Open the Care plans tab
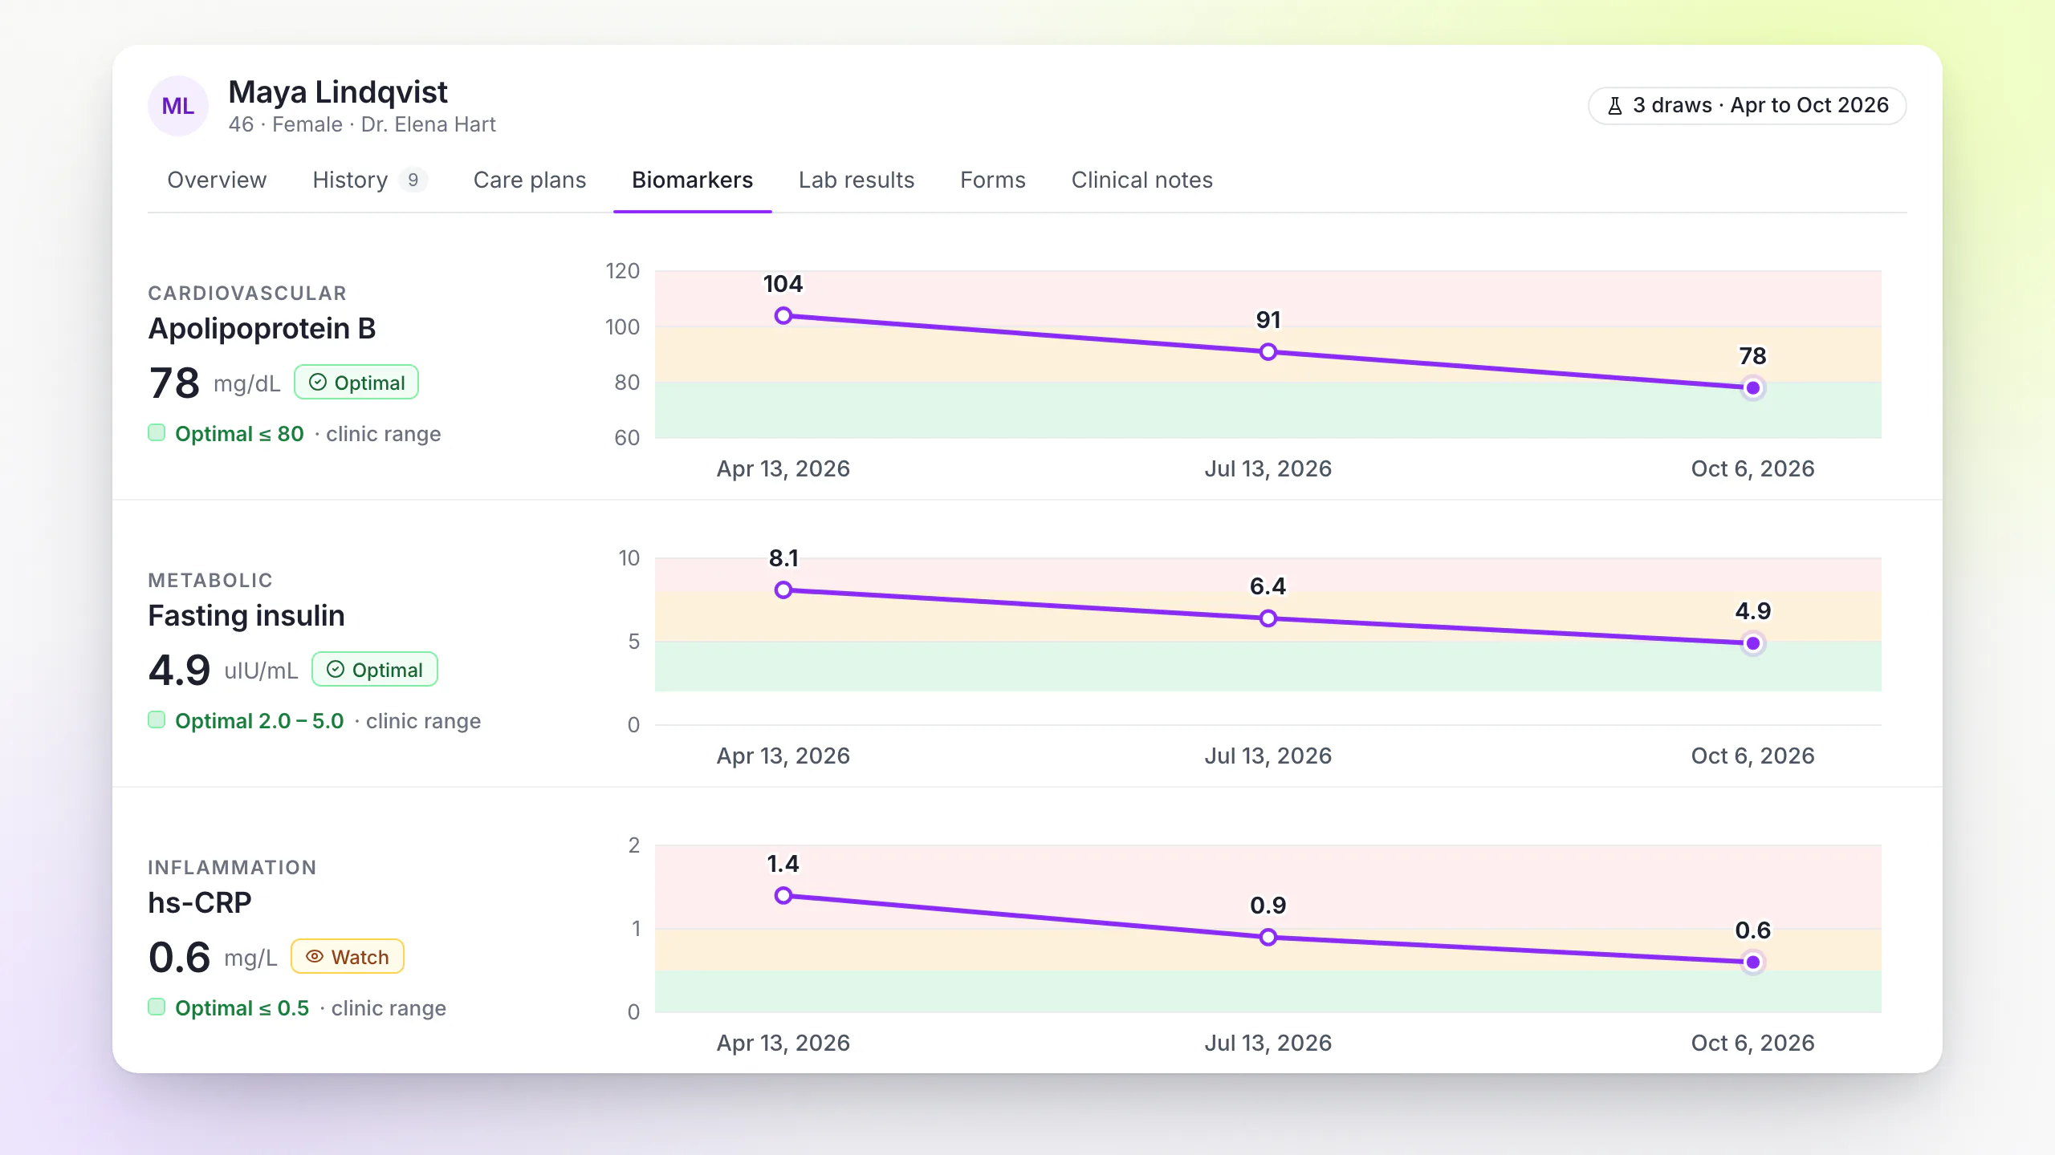Image resolution: width=2055 pixels, height=1155 pixels. click(x=530, y=180)
